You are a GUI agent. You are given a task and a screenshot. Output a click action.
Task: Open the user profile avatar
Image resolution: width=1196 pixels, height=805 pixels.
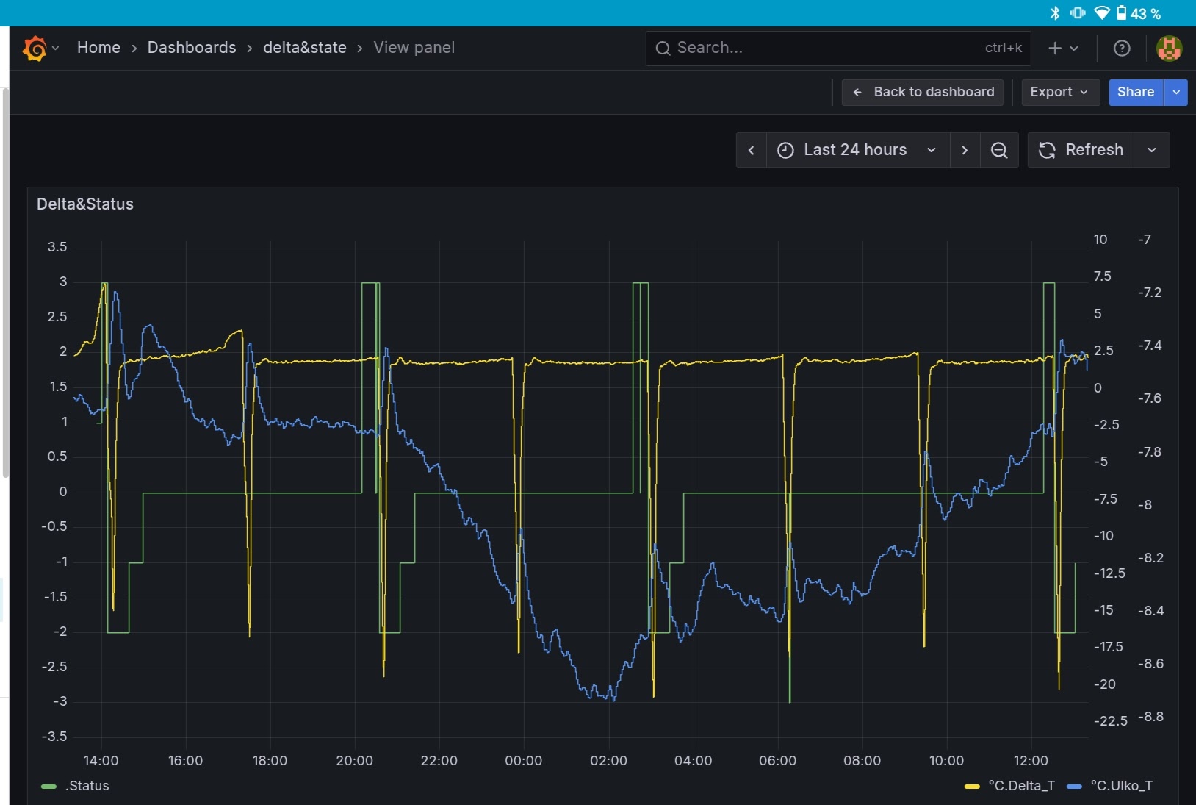click(x=1169, y=49)
